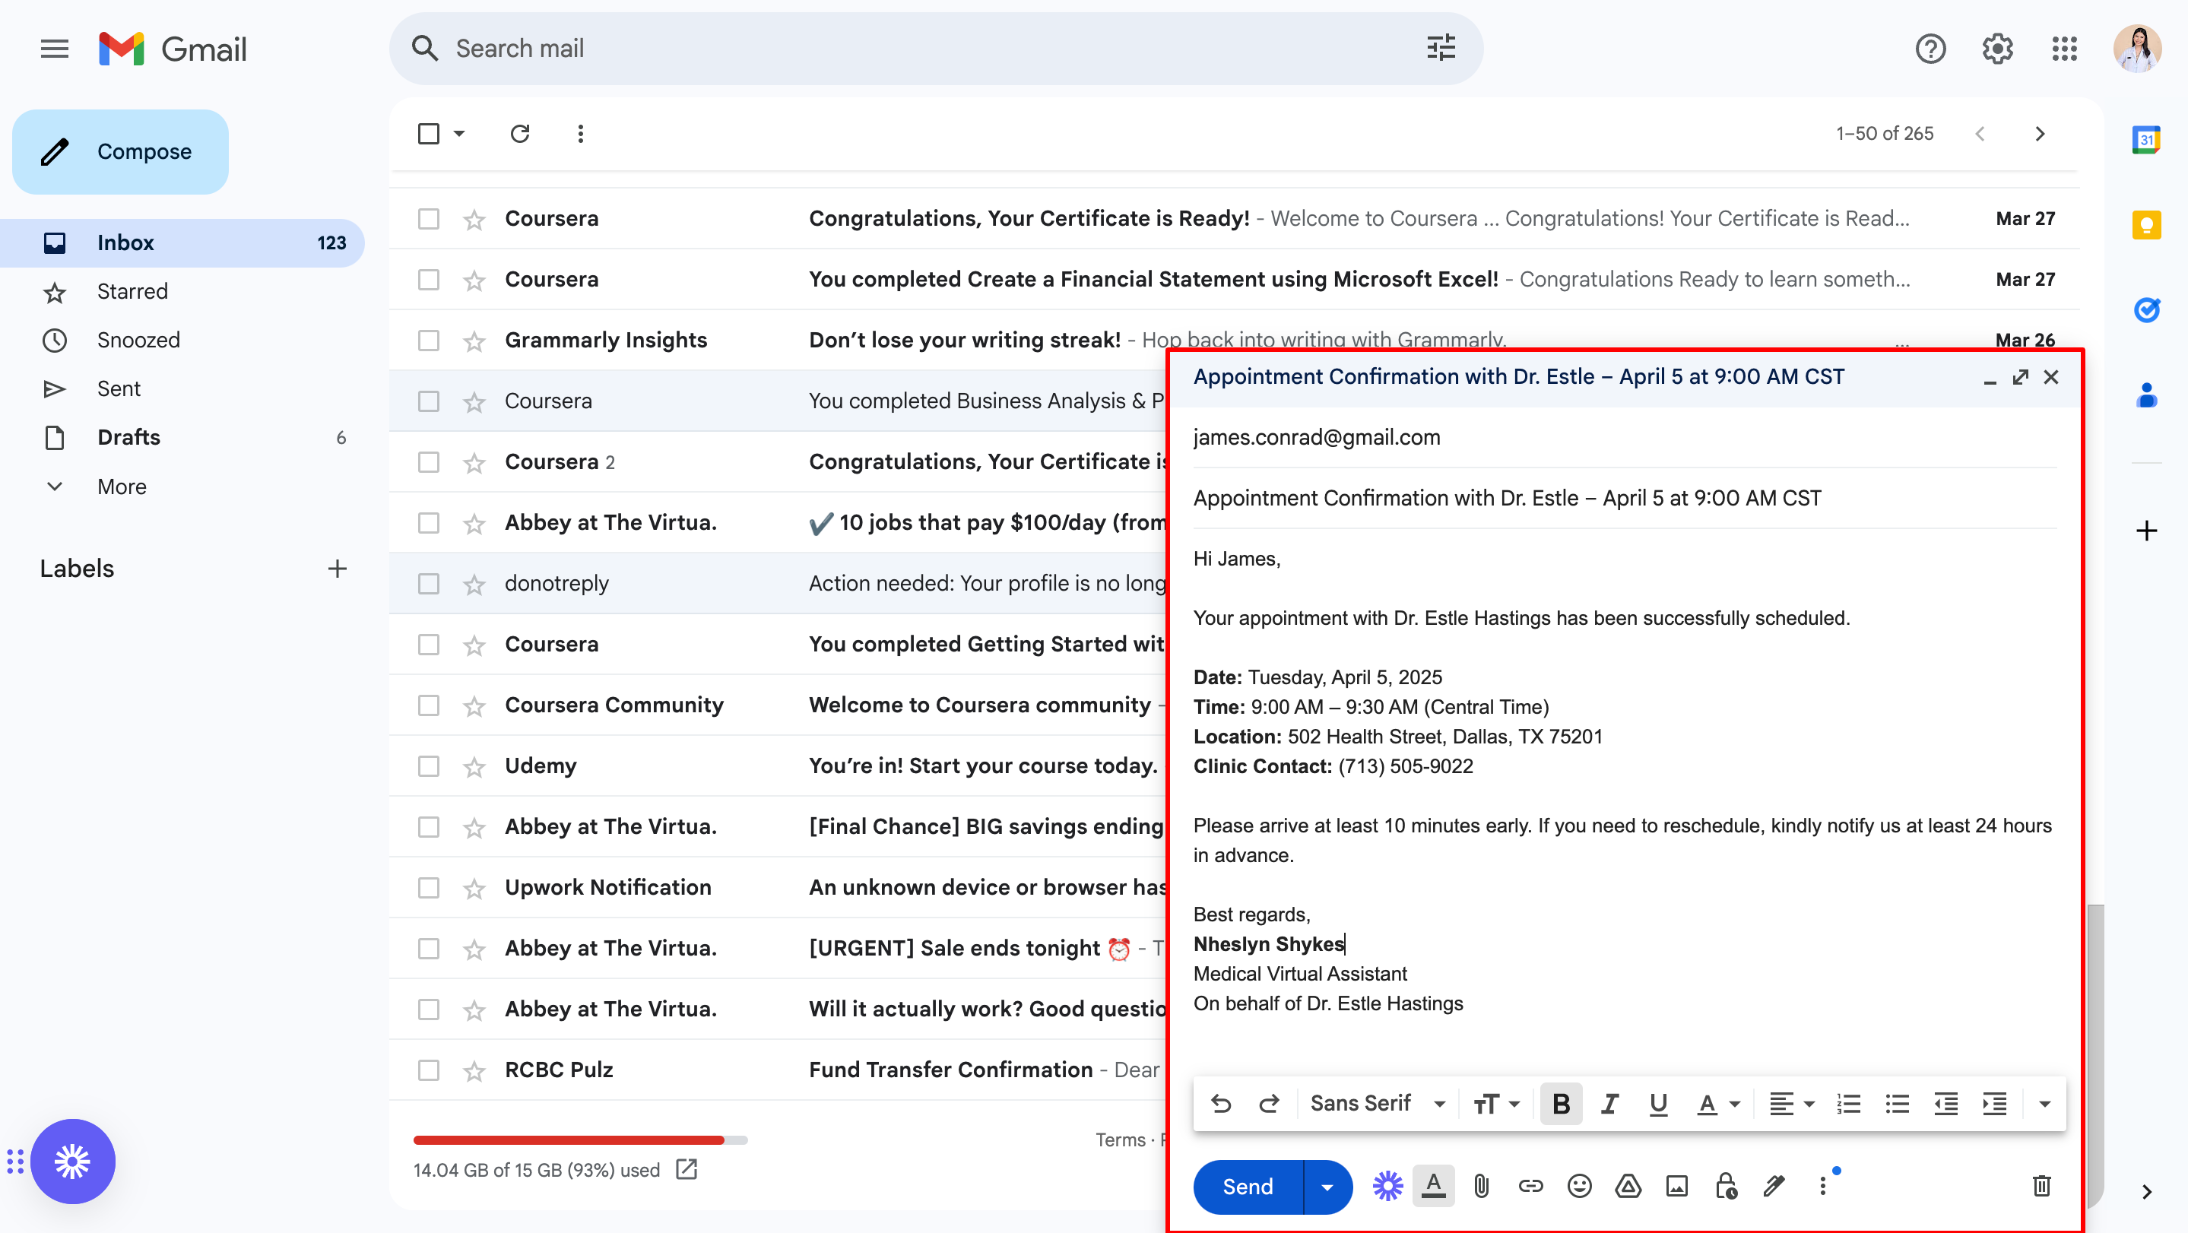This screenshot has width=2188, height=1233.
Task: Insert a photo into the message
Action: 1676,1185
